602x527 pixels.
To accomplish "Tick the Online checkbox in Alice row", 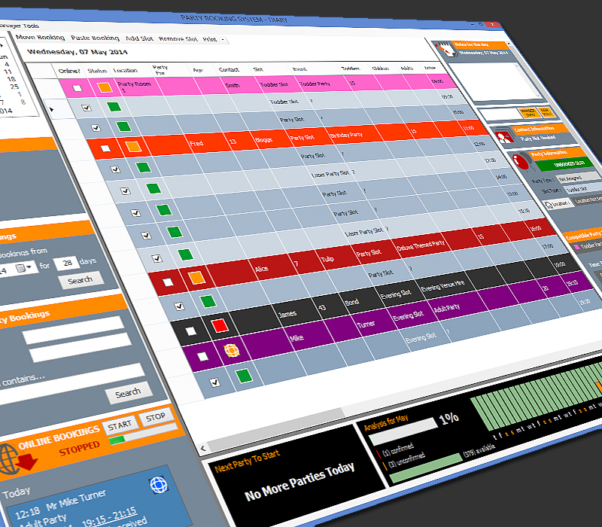I will [168, 282].
